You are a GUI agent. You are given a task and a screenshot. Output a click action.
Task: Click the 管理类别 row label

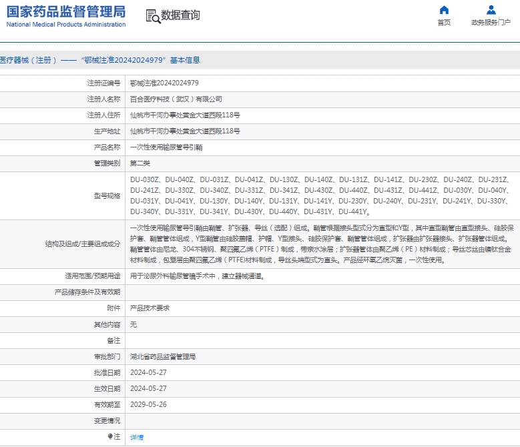click(x=107, y=163)
